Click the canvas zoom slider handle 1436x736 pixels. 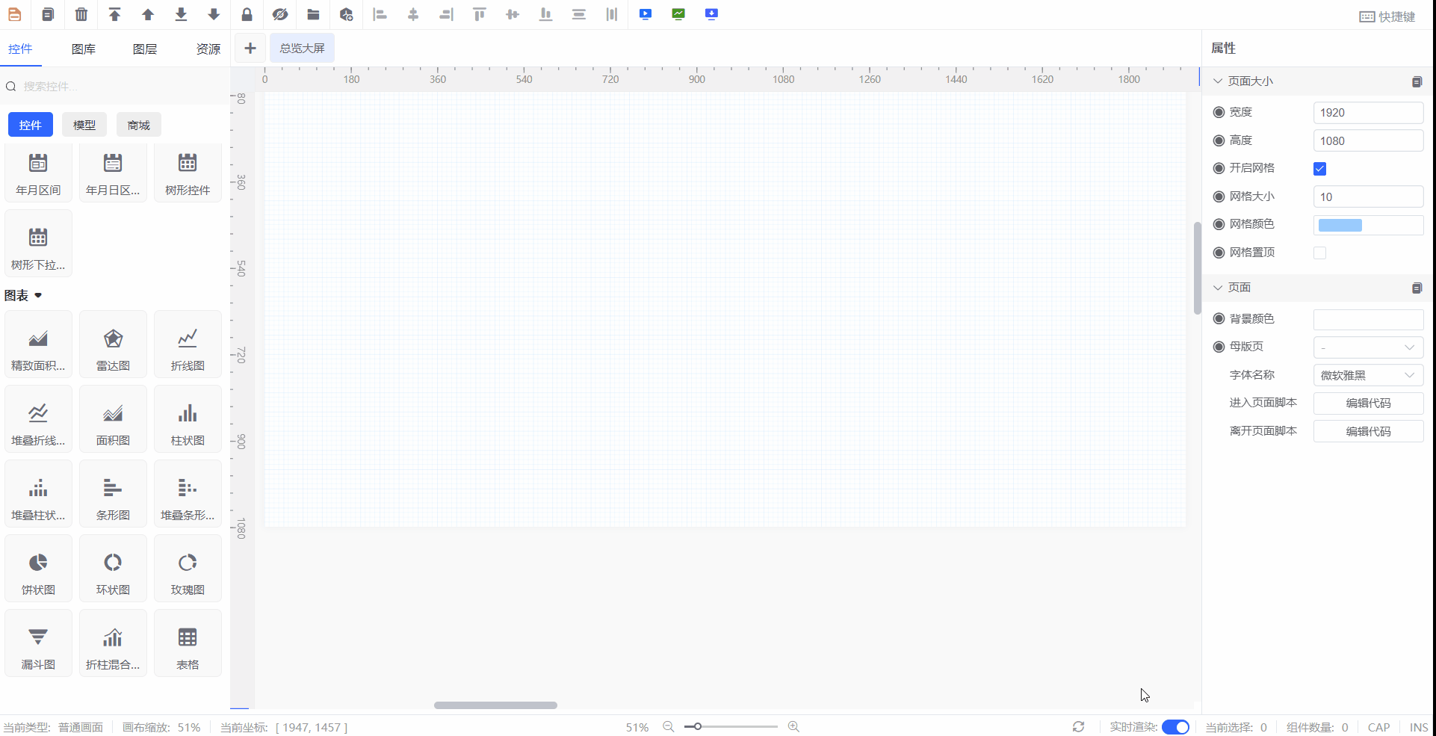[697, 726]
